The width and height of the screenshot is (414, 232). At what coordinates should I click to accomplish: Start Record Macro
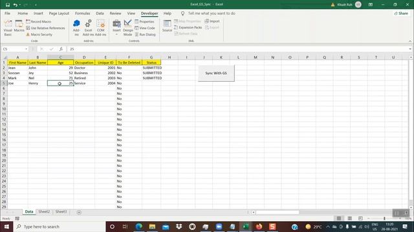(39, 21)
